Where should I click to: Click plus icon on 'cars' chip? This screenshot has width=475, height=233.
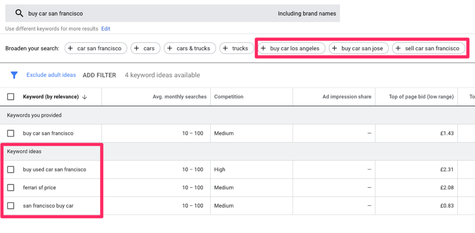137,48
